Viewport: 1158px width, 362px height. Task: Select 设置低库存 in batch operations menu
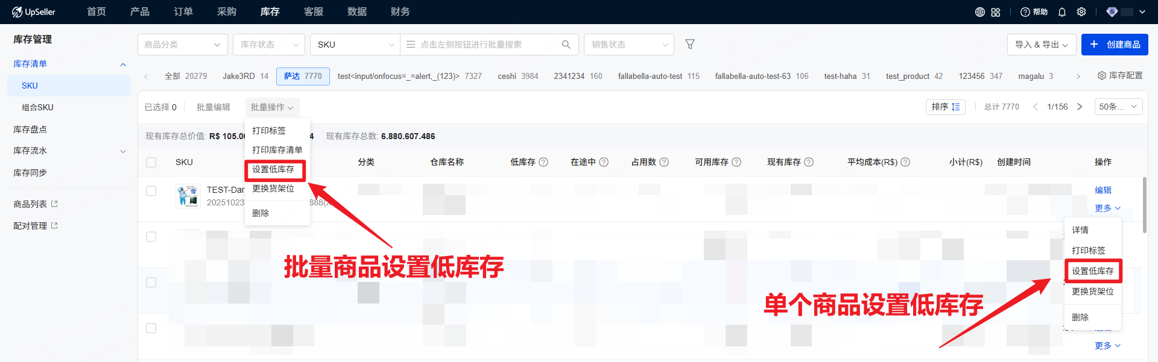coord(274,170)
